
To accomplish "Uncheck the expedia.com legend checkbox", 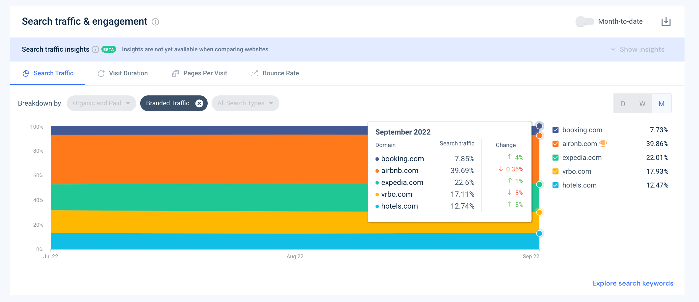I will pyautogui.click(x=556, y=158).
